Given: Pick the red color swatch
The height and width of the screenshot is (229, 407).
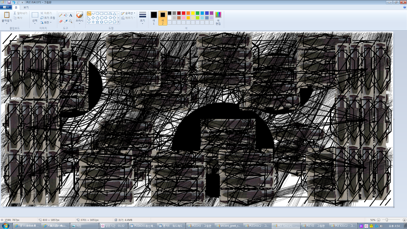Looking at the screenshot, I should tap(183, 13).
